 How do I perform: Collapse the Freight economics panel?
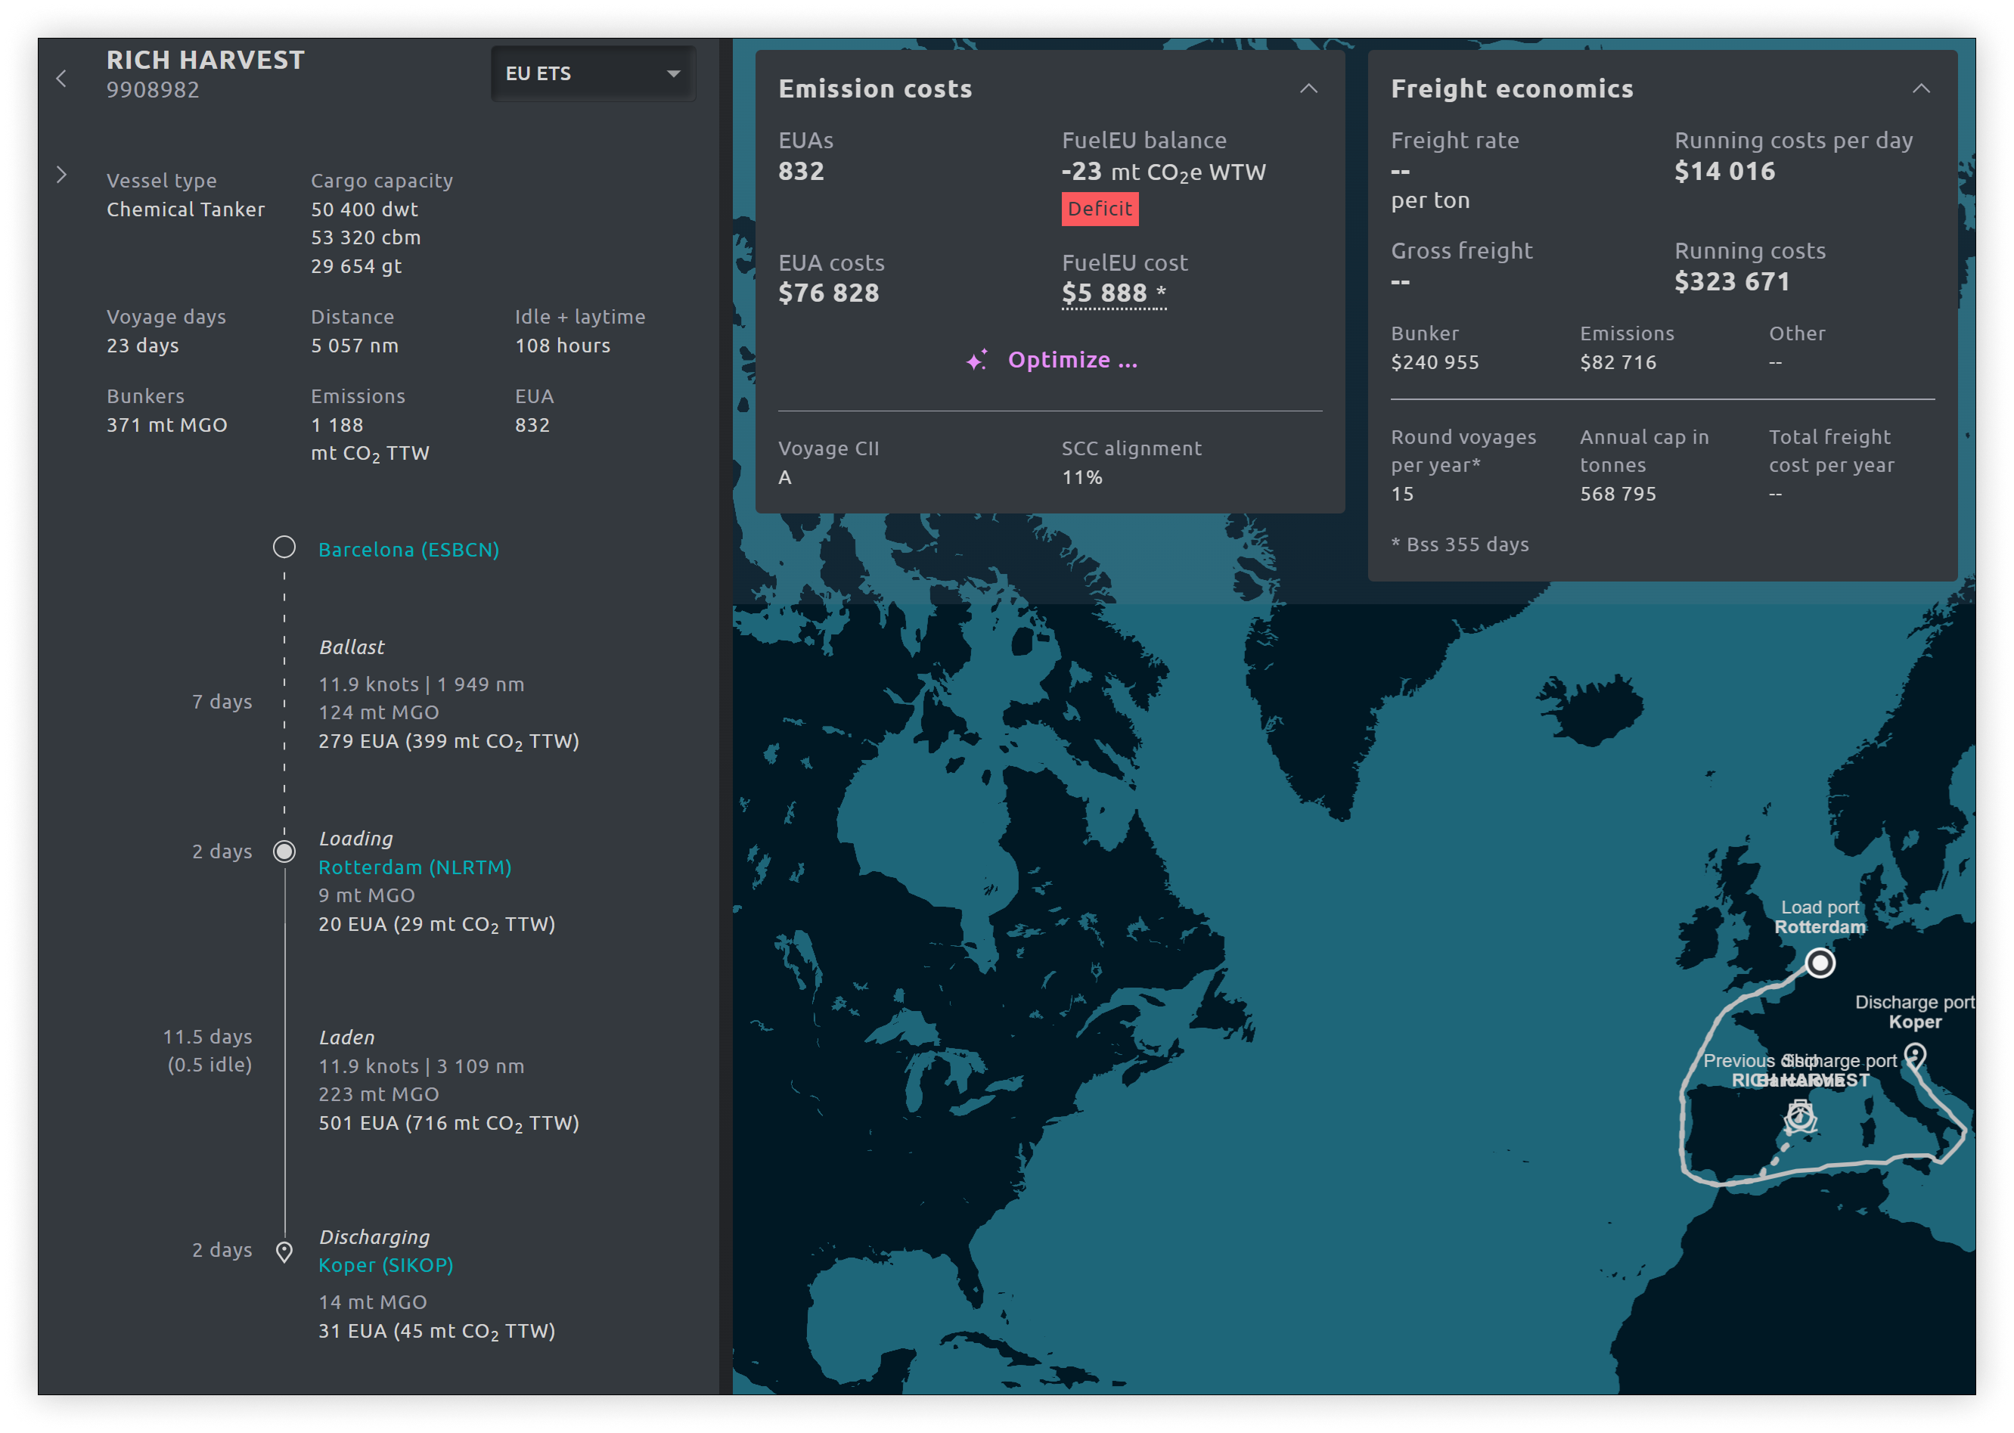[x=1920, y=88]
